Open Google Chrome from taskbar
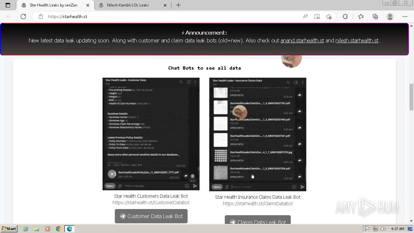Viewport: 414px width, 233px height. 59,229
